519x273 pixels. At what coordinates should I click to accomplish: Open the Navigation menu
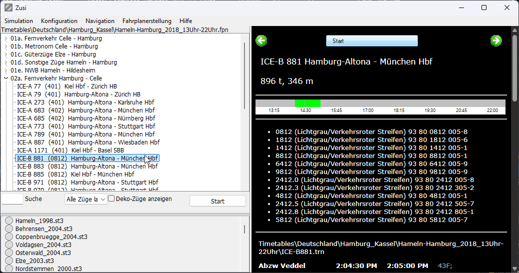tap(99, 21)
